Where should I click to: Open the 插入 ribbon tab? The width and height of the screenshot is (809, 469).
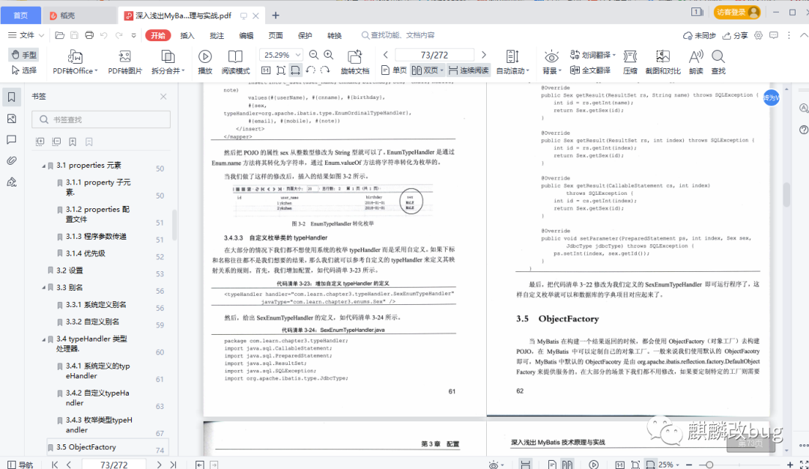click(x=187, y=36)
